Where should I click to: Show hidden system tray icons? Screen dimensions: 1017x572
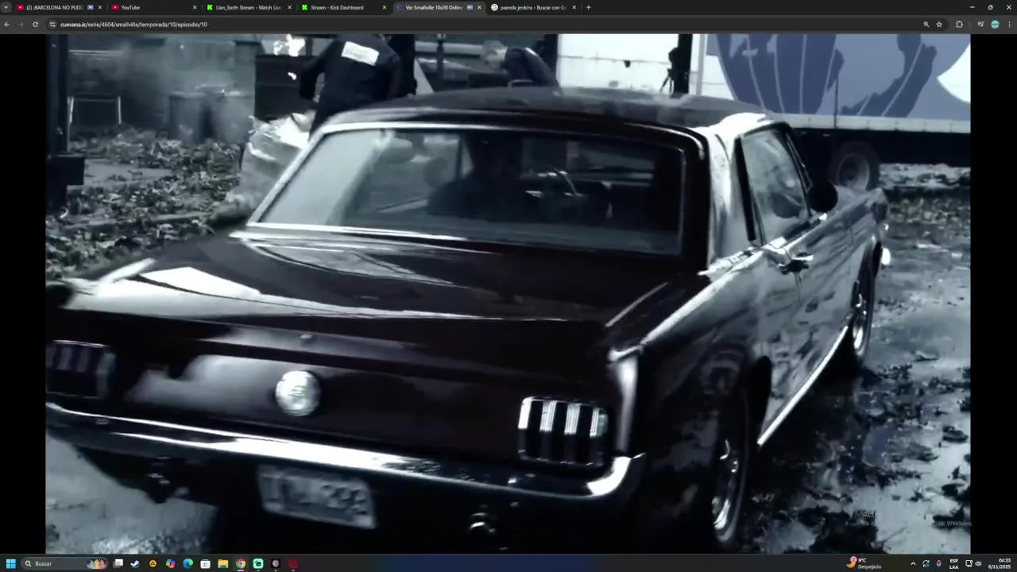[913, 563]
